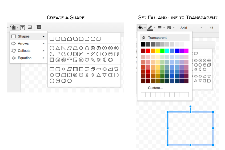225x150 pixels.
Task: Open the Line color pencil dropdown
Action: coord(150,27)
